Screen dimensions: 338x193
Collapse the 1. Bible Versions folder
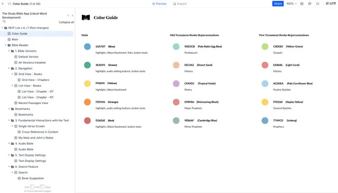[x=9, y=51]
